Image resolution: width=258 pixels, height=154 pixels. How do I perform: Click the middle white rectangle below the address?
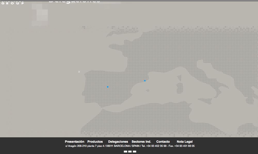coord(130,151)
